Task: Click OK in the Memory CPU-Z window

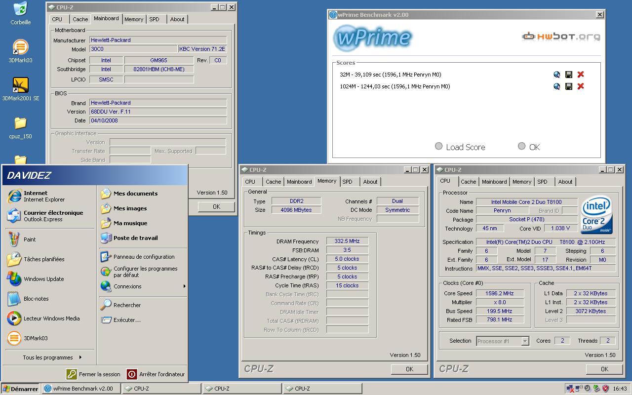Action: (409, 369)
